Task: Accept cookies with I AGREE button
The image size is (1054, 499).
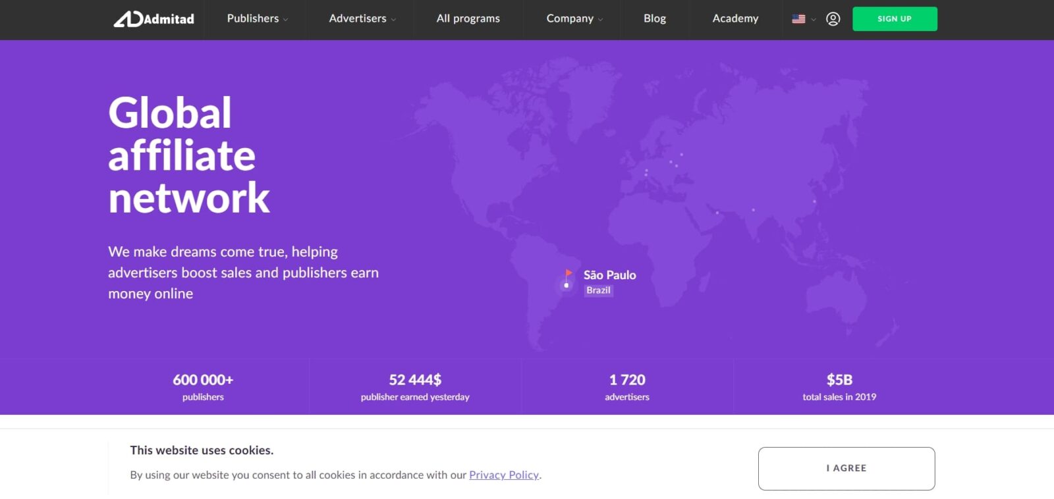Action: pyautogui.click(x=846, y=468)
